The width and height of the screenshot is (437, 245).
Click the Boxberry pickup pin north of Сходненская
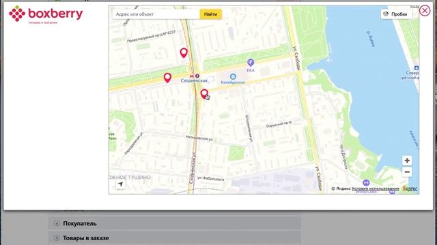click(184, 52)
